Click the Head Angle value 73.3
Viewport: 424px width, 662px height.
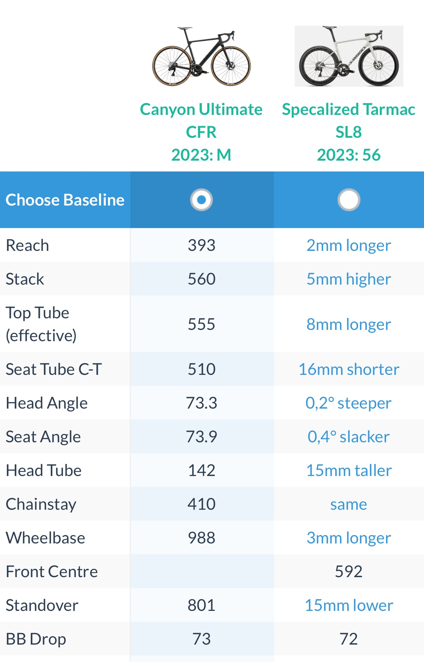click(x=201, y=403)
